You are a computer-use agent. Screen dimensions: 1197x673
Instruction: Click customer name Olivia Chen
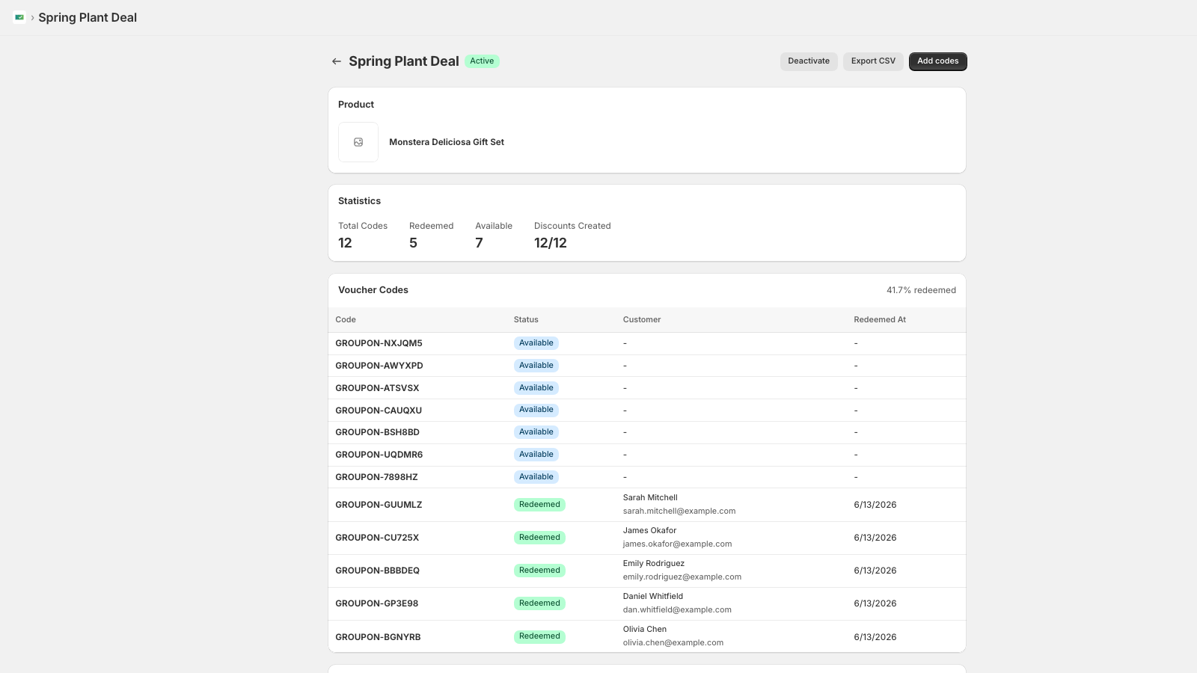point(645,630)
